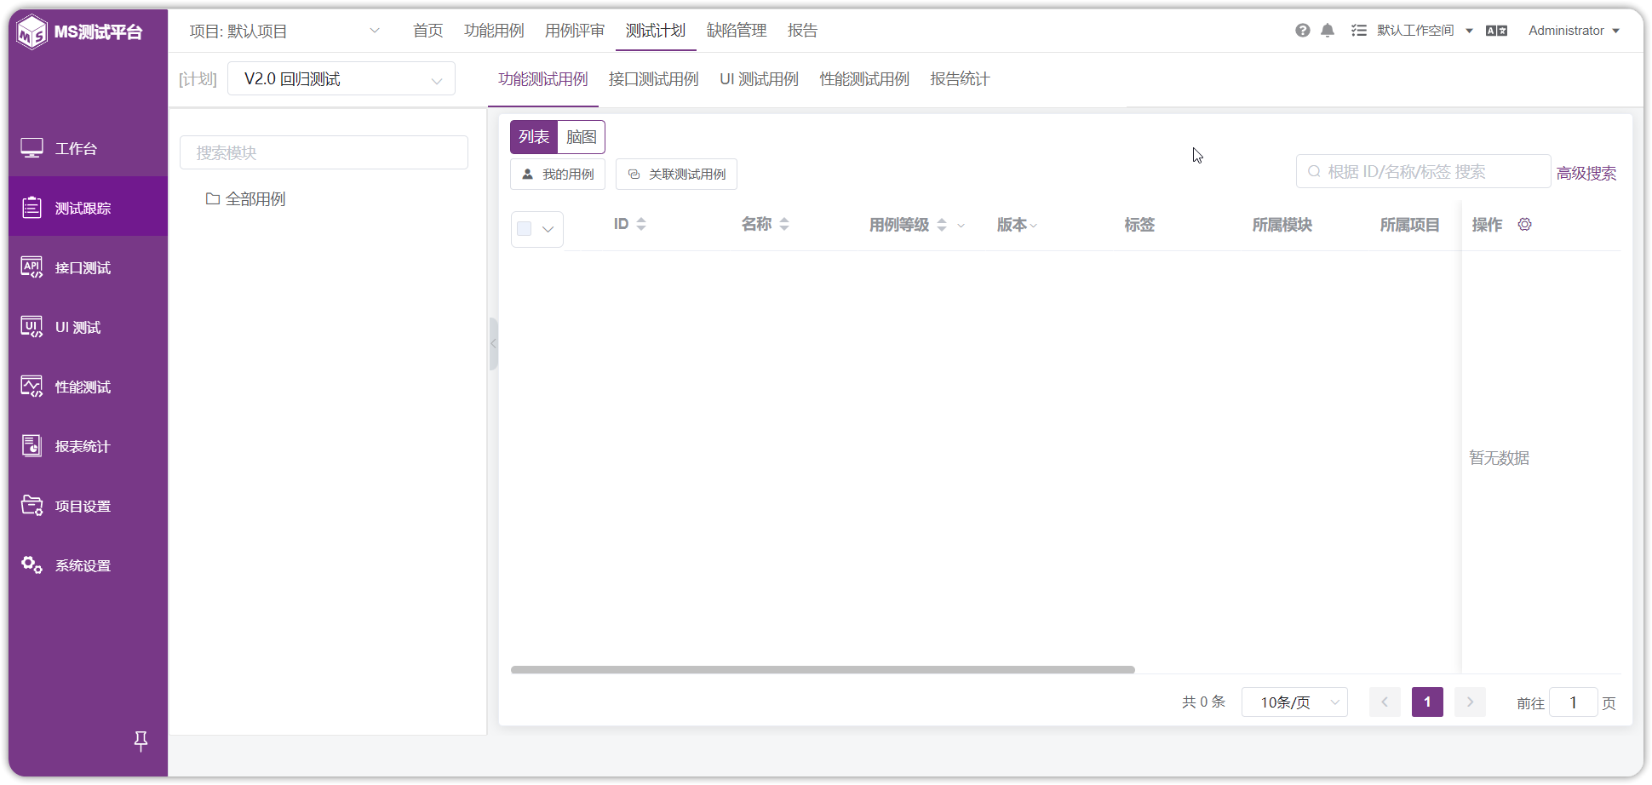Open 报表统计 report statistics
The width and height of the screenshot is (1652, 785).
pyautogui.click(x=88, y=446)
